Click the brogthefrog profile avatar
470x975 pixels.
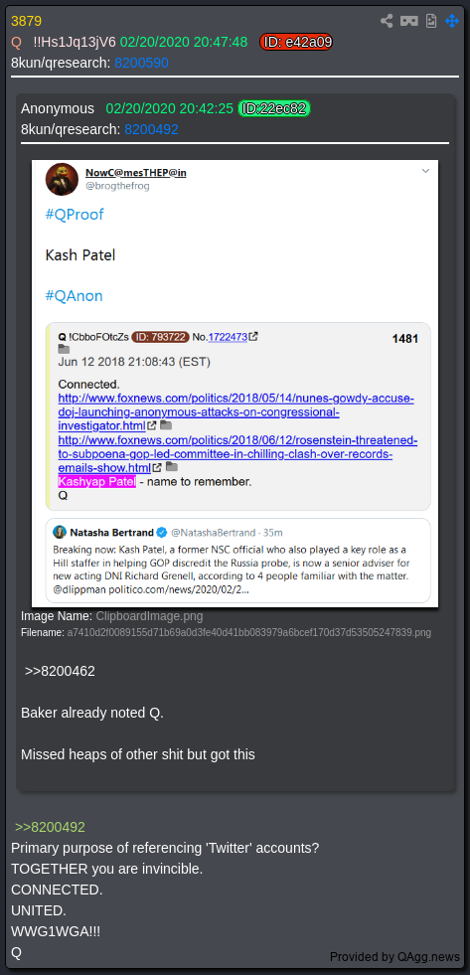point(62,180)
